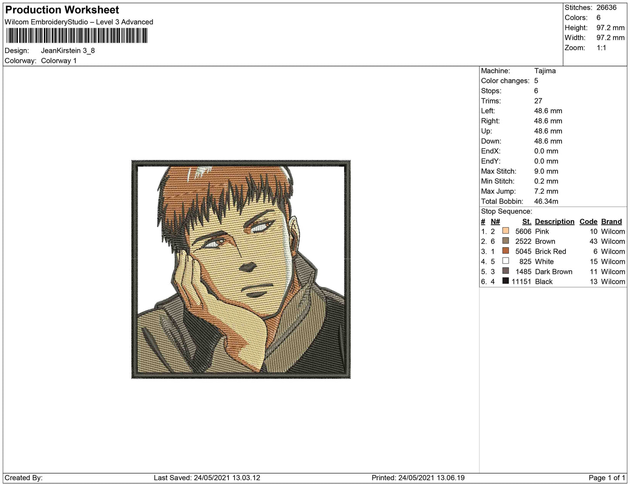The width and height of the screenshot is (630, 484).
Task: Click the 'Brand' column header
Action: click(612, 222)
